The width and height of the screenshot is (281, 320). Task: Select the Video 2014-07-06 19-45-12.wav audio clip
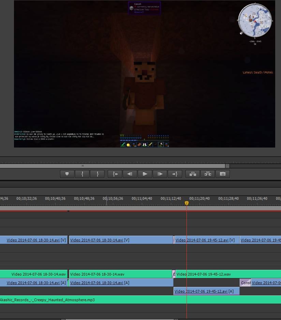coord(228,274)
